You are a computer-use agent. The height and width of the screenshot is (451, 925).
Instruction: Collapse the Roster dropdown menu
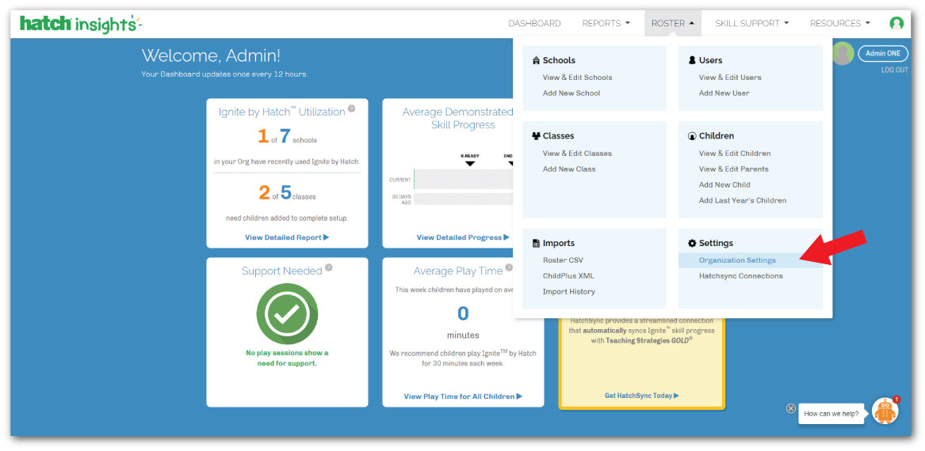(x=672, y=24)
